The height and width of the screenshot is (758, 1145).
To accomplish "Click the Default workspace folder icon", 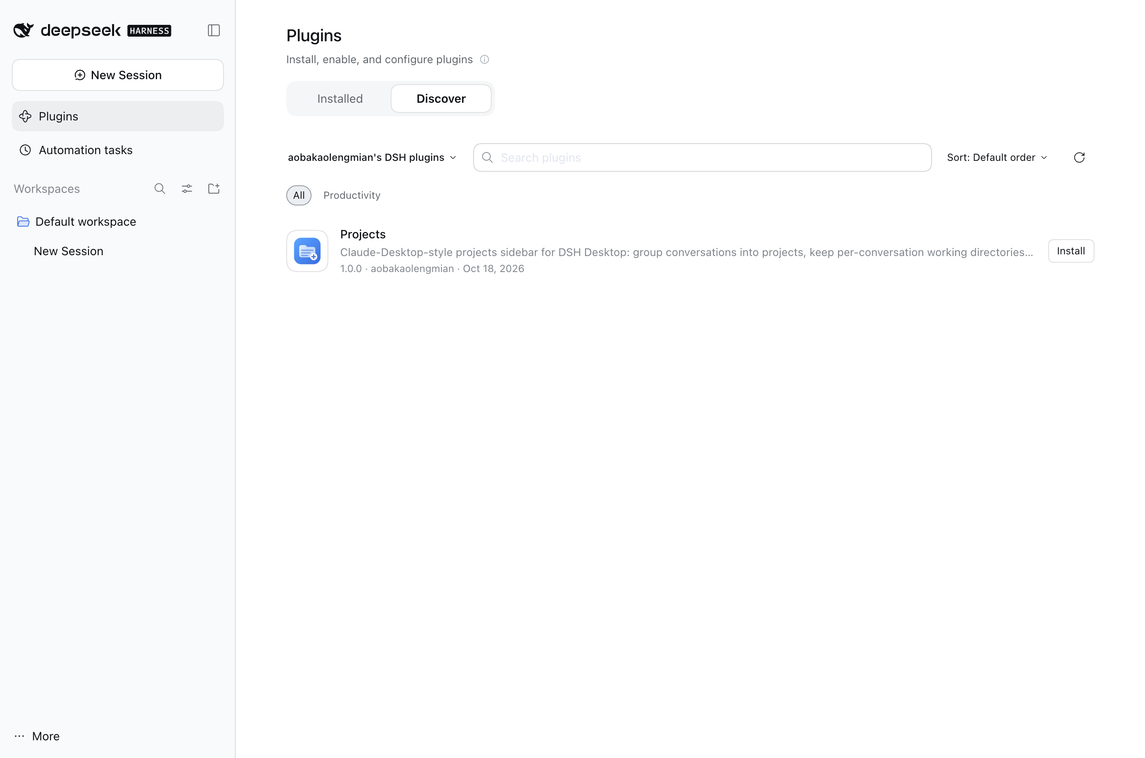I will (23, 222).
